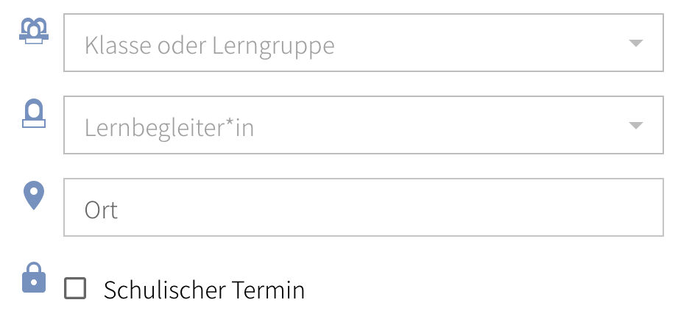Click the single person Lernbegleiter*in icon
Viewport: 692px width, 322px height.
pyautogui.click(x=34, y=115)
